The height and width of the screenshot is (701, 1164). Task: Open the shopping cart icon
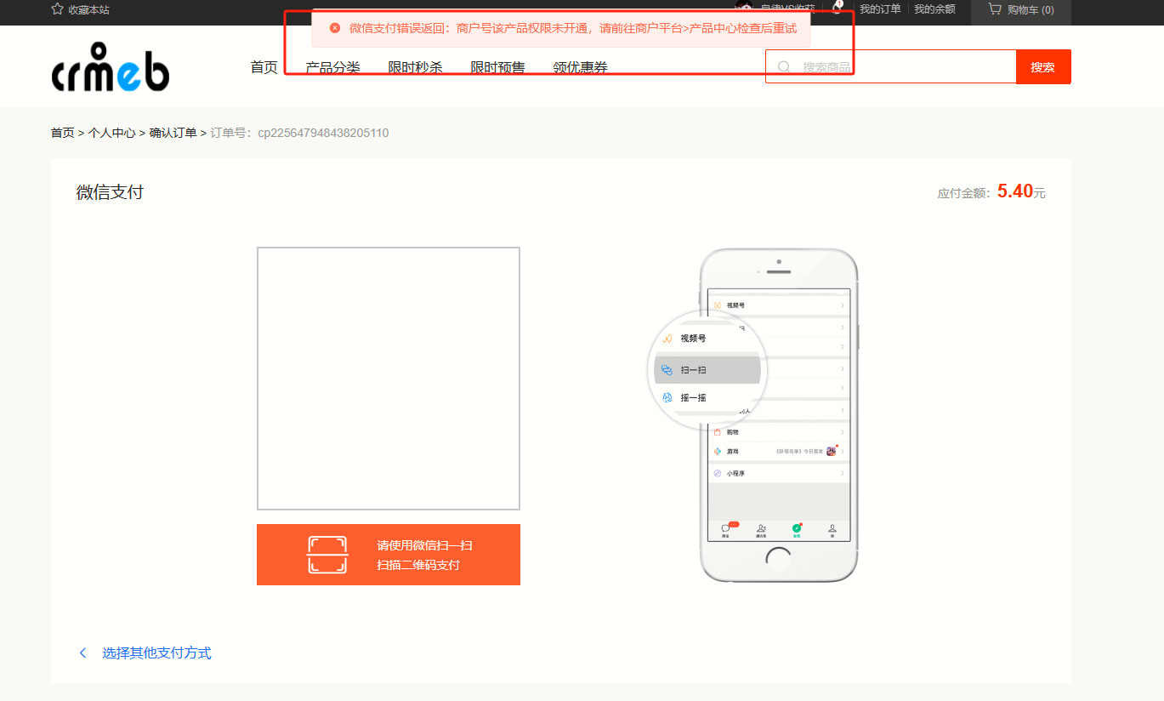point(994,9)
